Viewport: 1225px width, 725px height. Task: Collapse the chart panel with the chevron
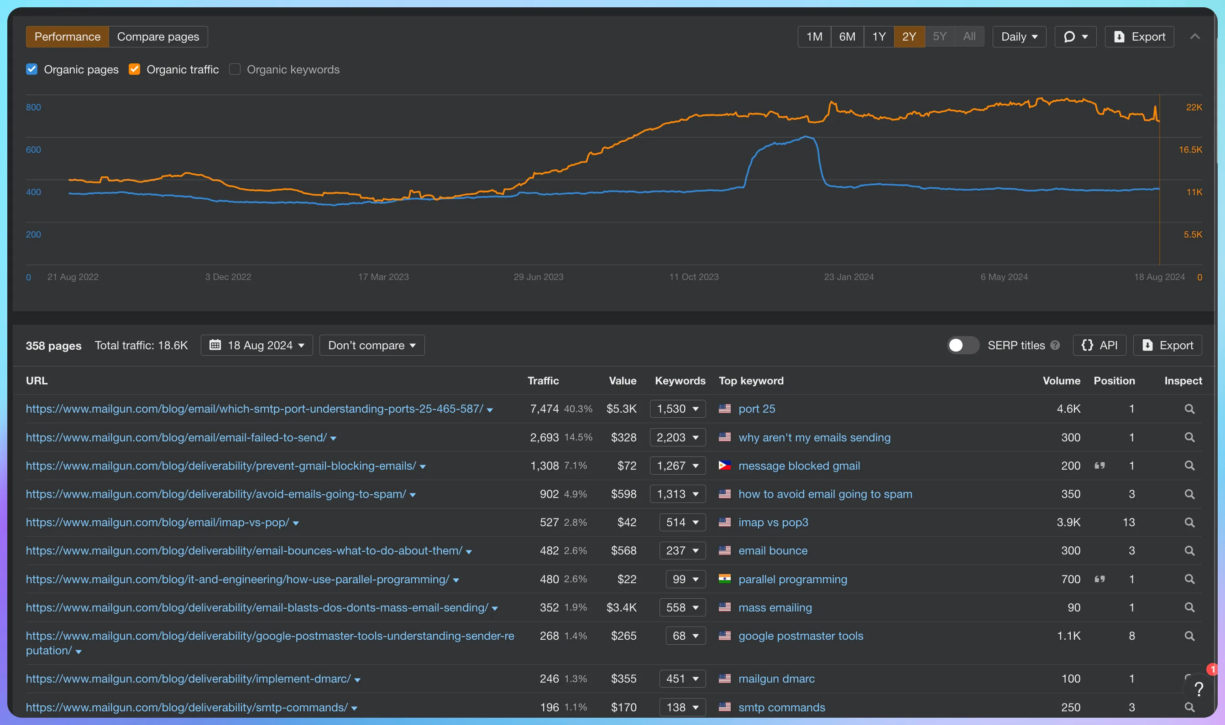coord(1195,36)
